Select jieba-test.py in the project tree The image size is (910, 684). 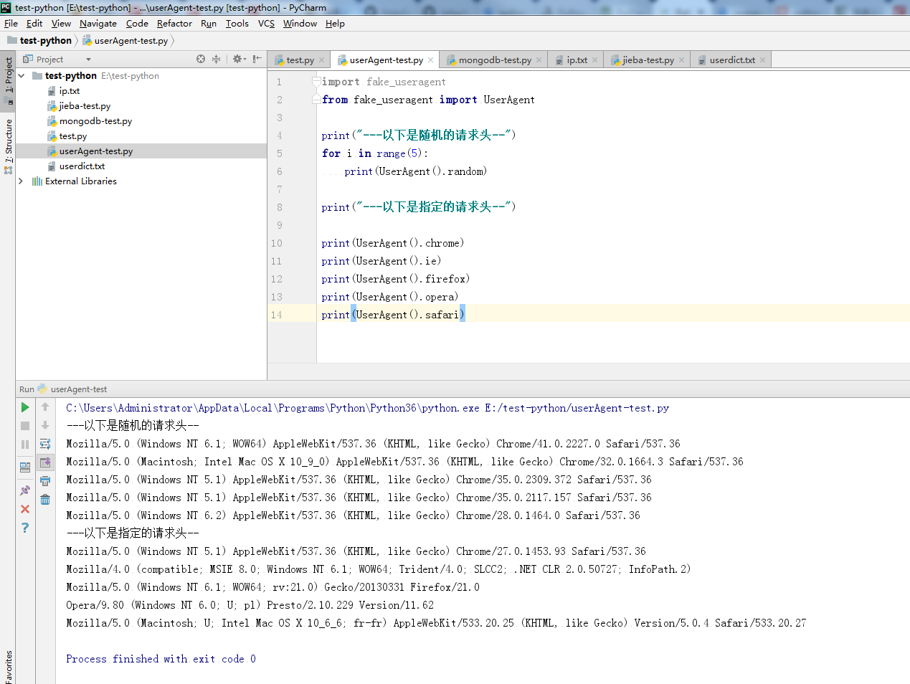coord(84,105)
